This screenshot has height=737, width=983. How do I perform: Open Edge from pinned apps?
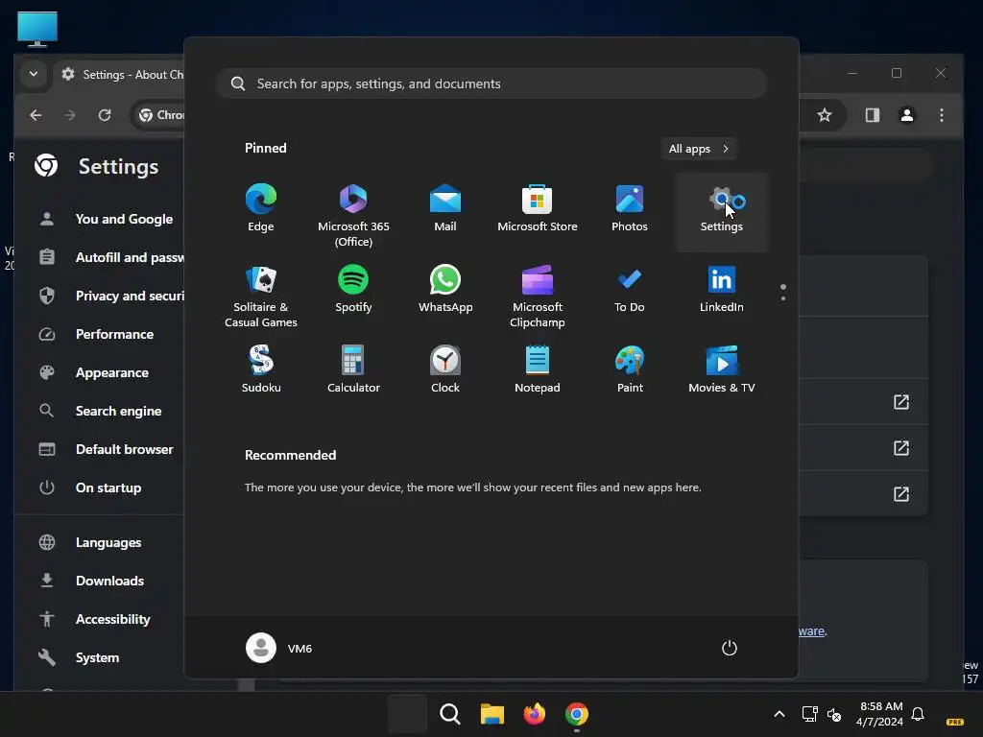point(261,210)
